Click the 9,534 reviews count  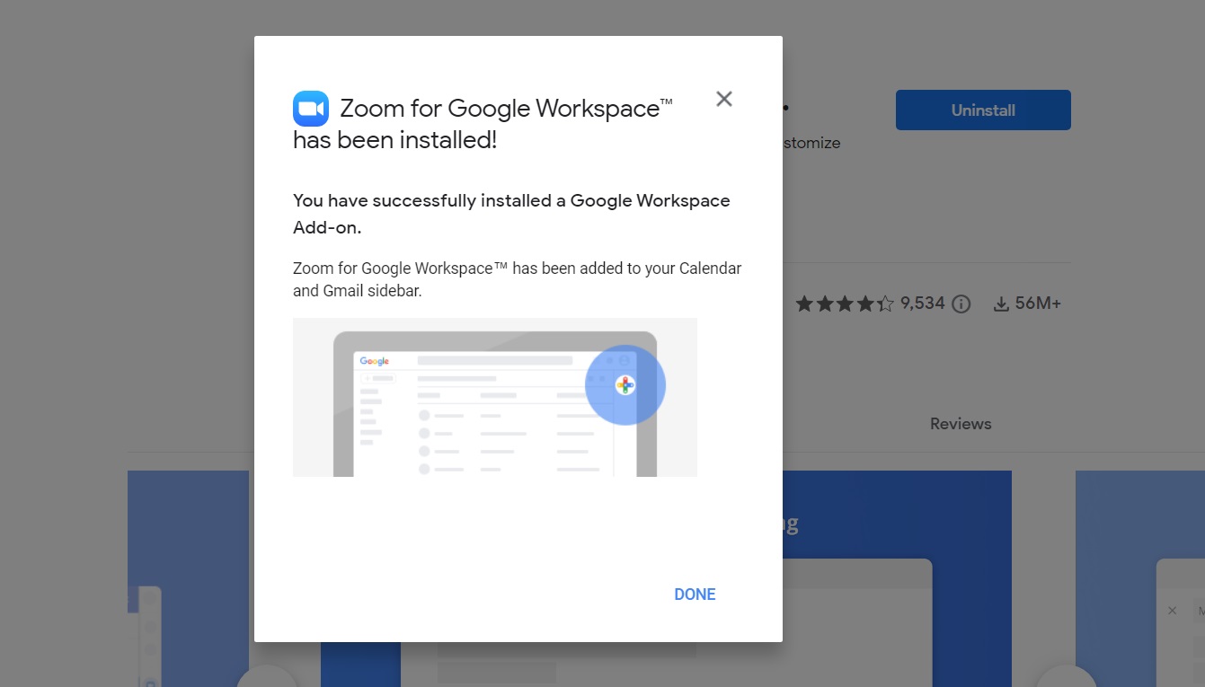(923, 304)
